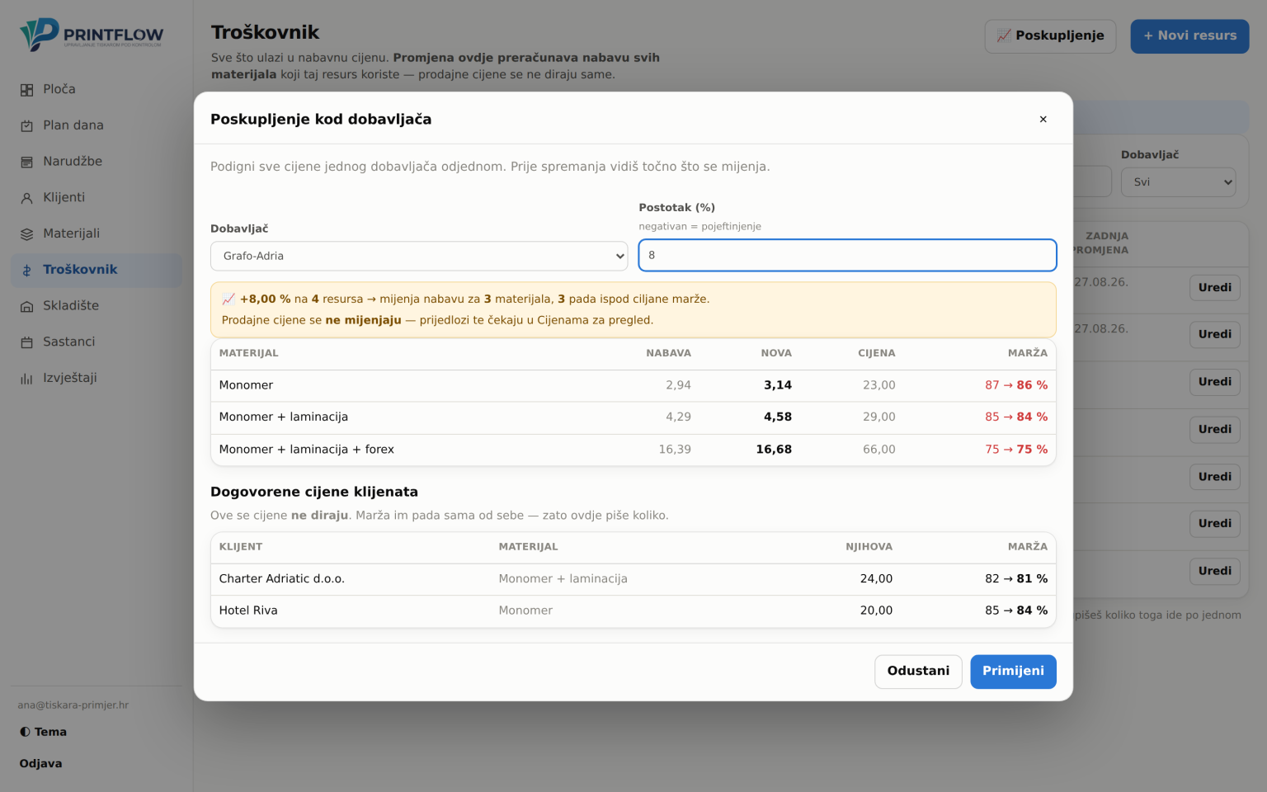Close the Poskupljenje dialog with X
The image size is (1267, 792).
point(1043,120)
